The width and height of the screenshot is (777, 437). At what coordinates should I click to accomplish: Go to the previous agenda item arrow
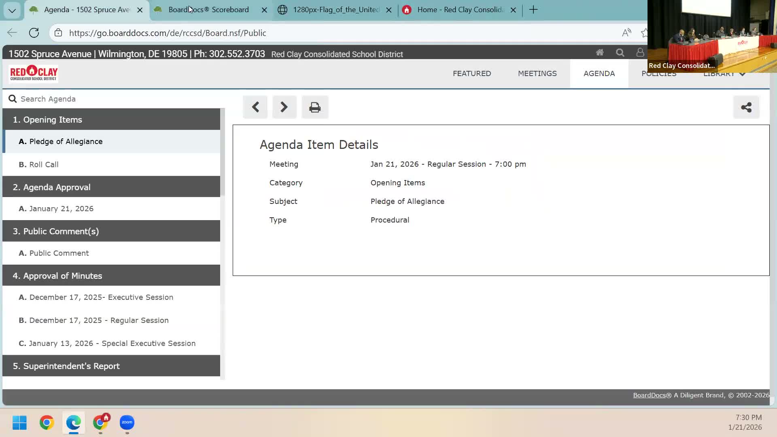click(x=255, y=107)
